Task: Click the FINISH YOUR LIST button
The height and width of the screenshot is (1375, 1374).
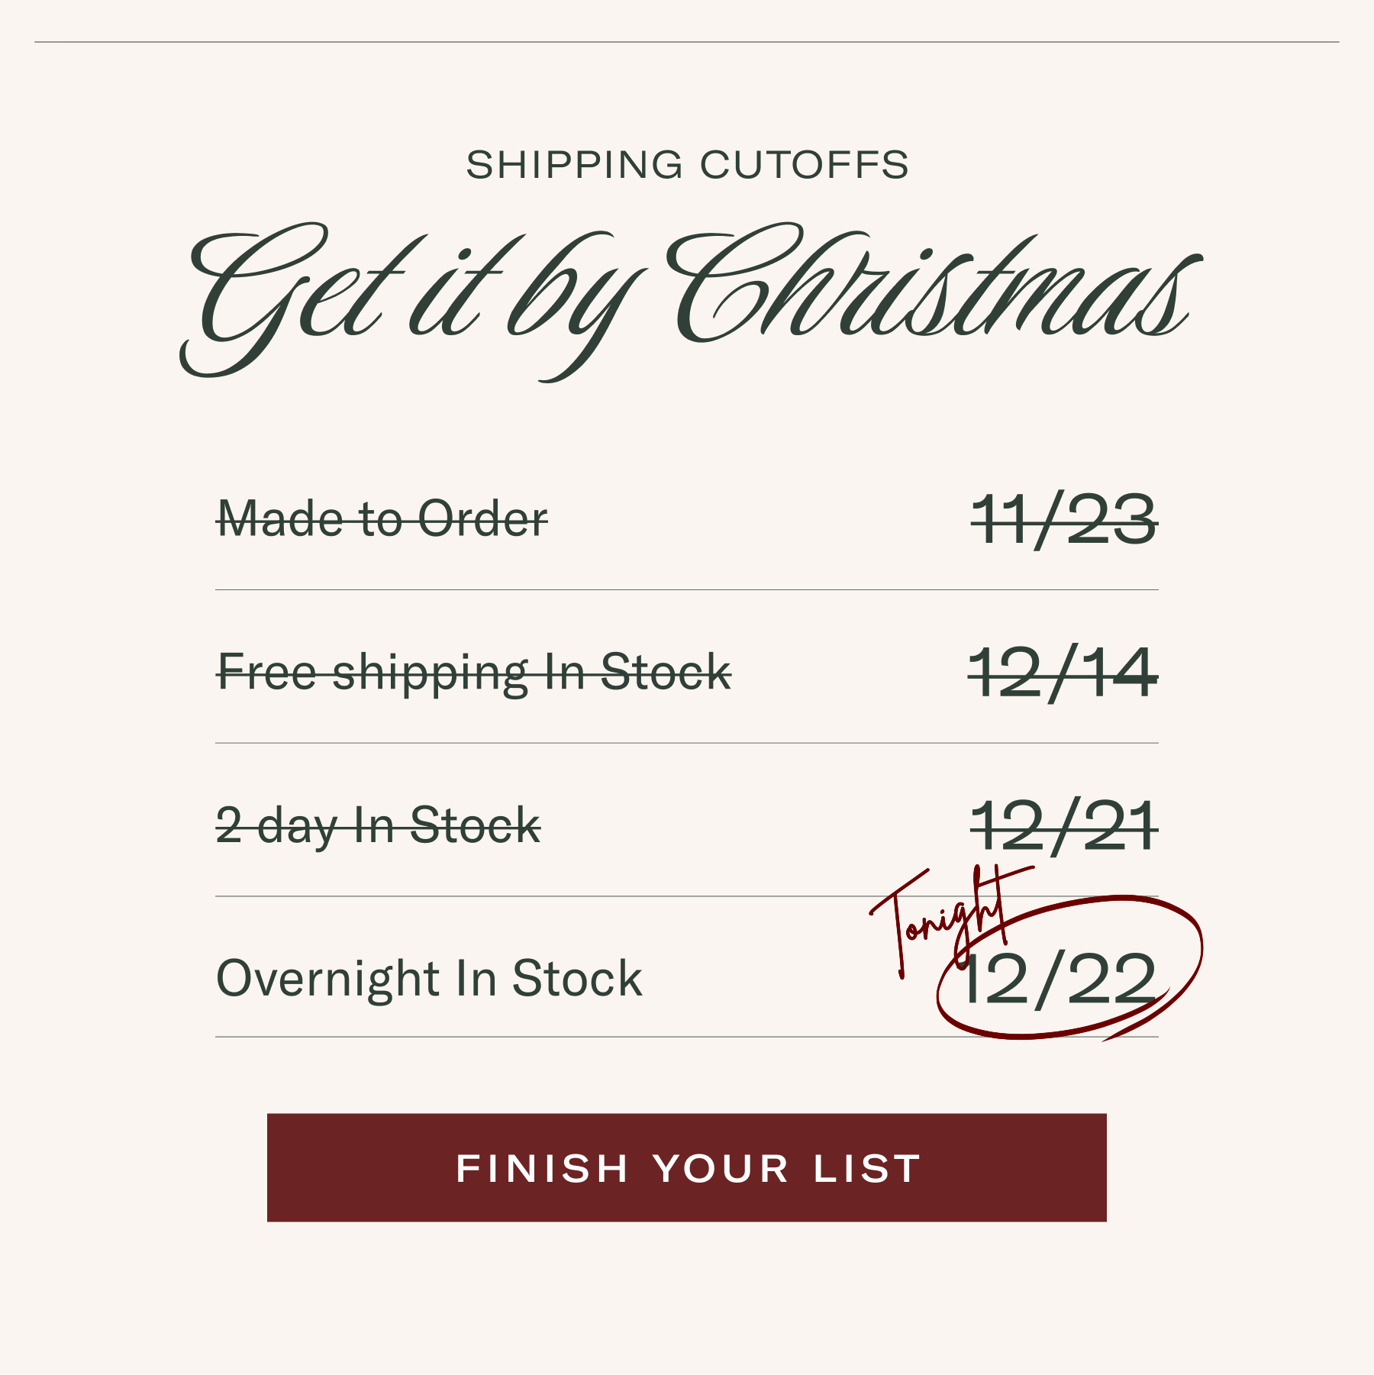Action: 687,1167
